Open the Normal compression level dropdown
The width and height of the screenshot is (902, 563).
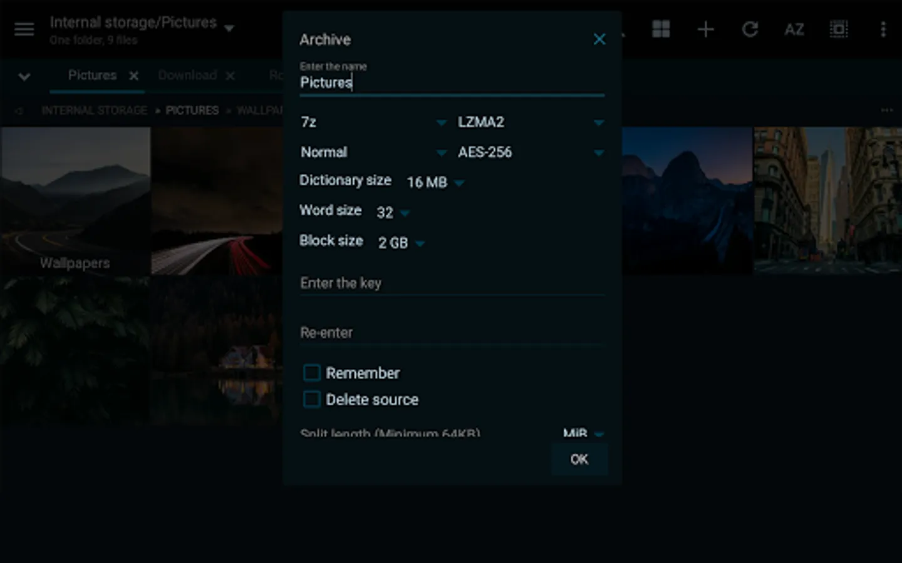pos(373,152)
